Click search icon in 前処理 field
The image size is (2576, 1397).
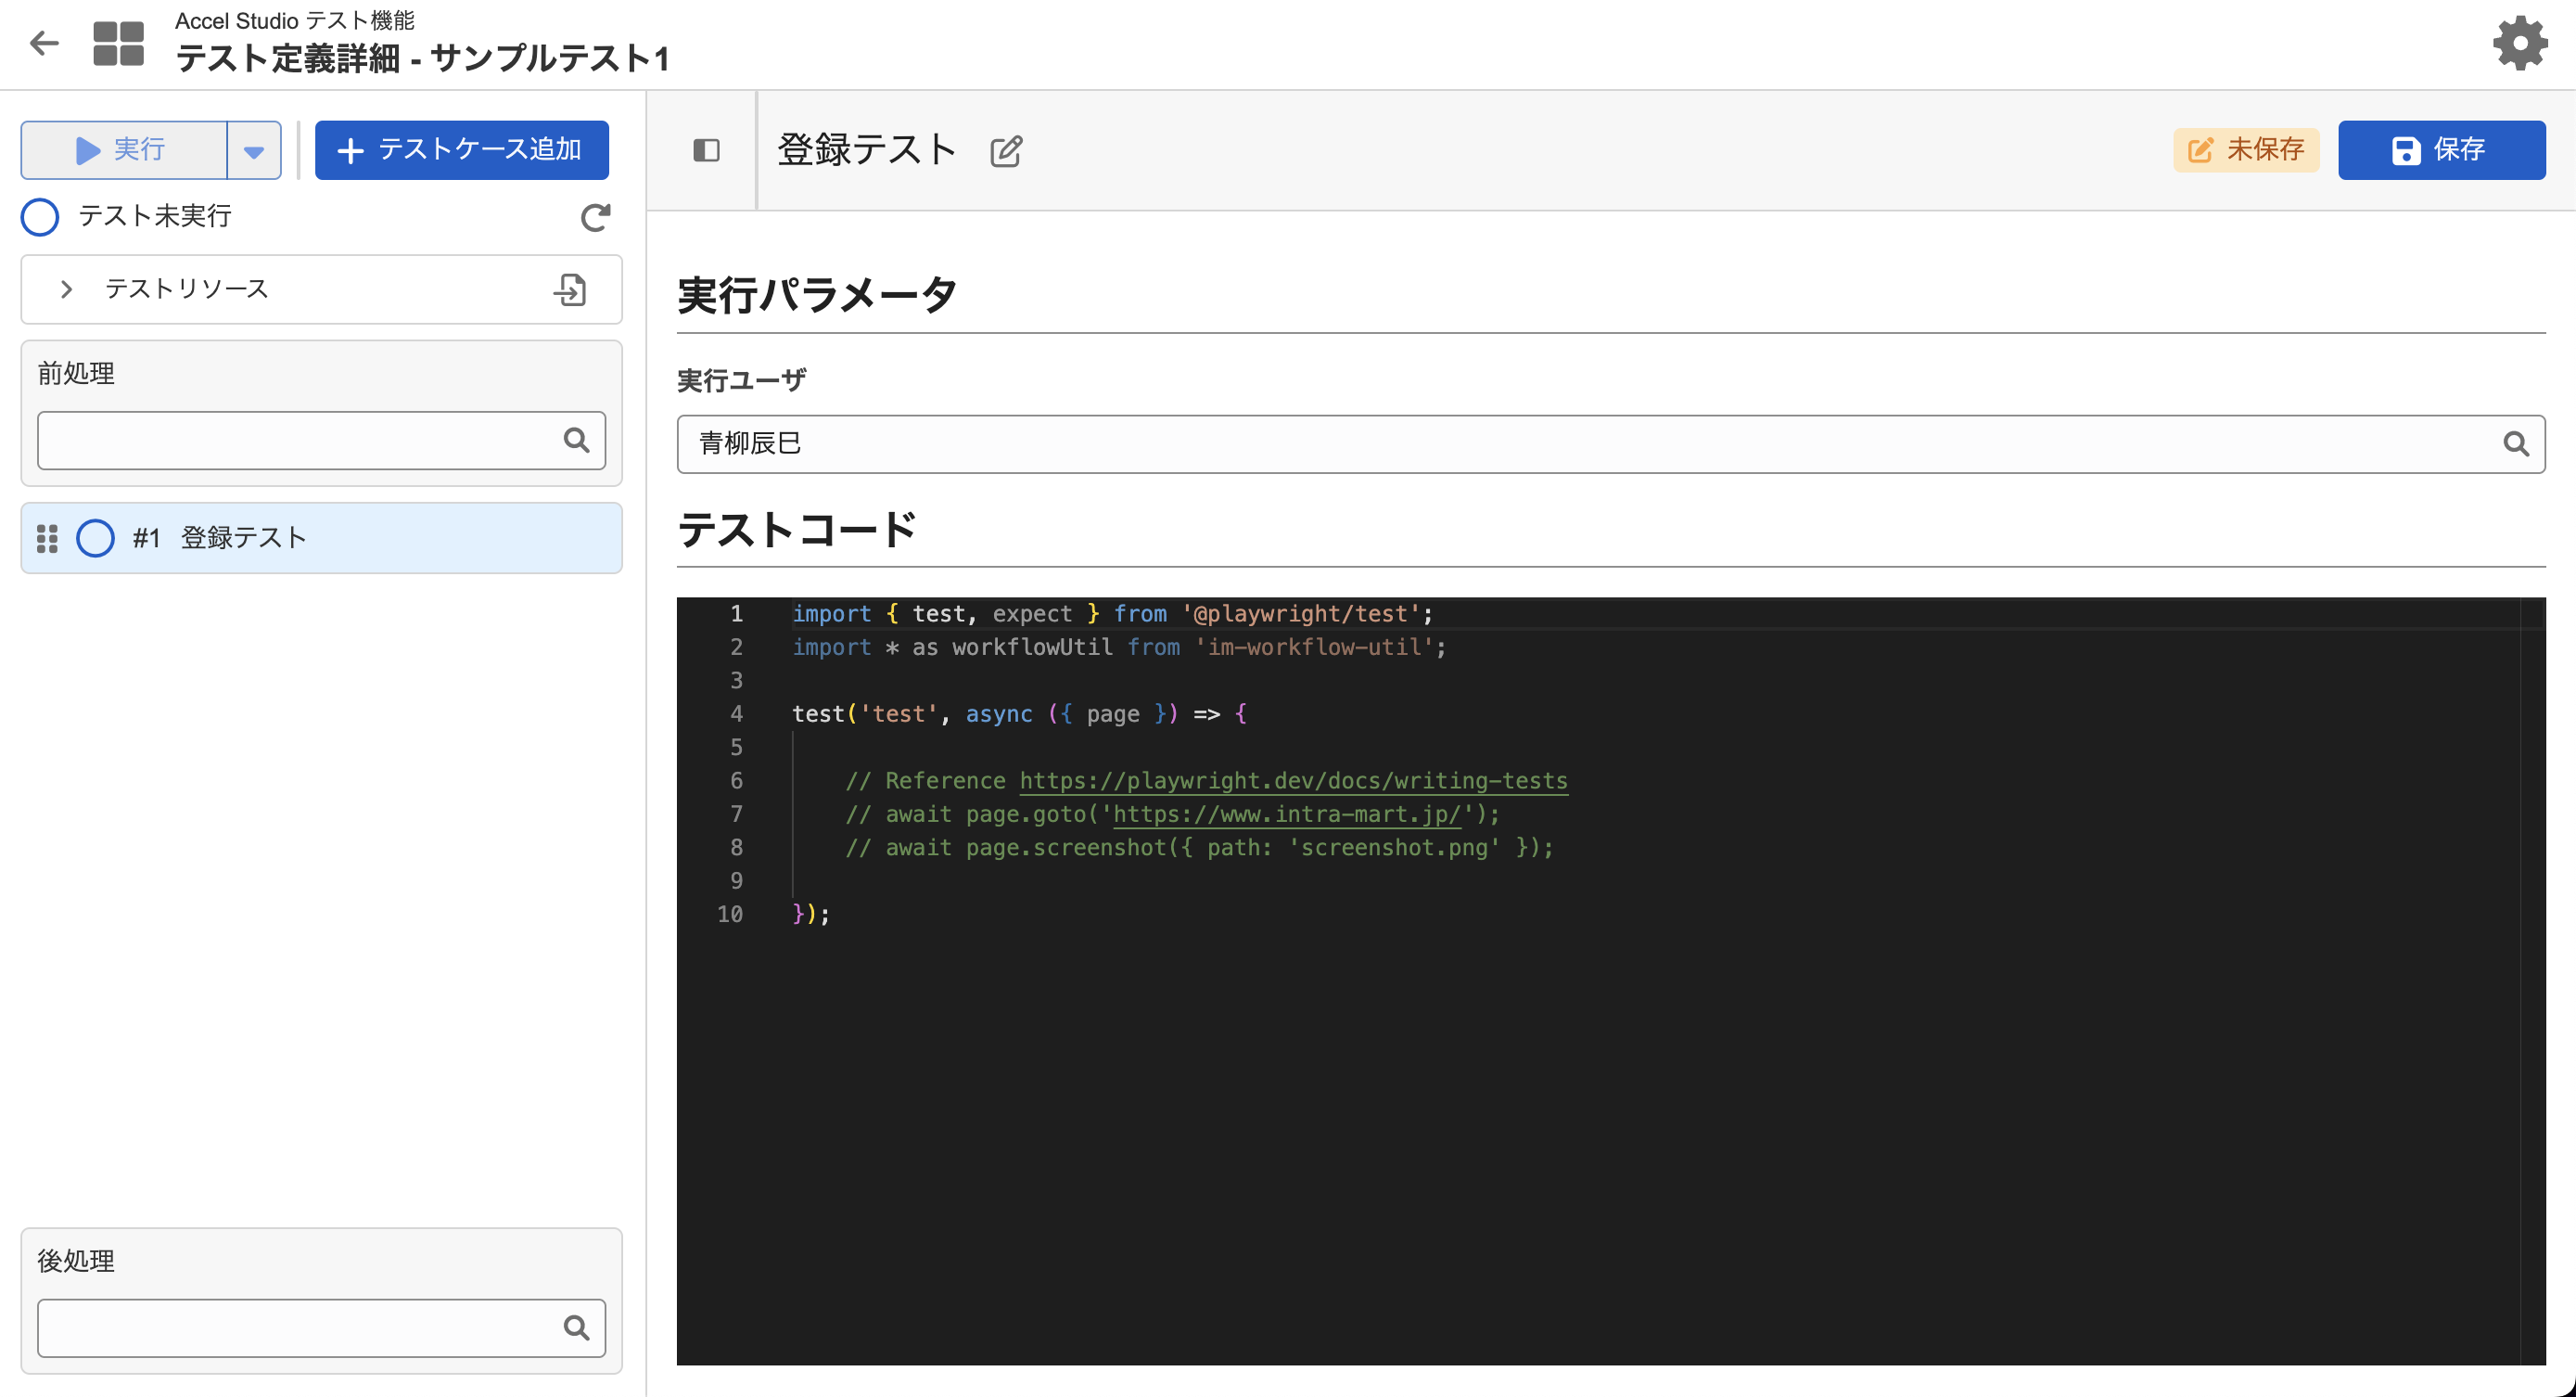coord(576,441)
